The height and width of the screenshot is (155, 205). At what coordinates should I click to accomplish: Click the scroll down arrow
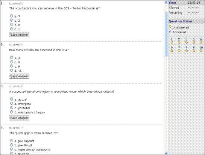coord(166,153)
